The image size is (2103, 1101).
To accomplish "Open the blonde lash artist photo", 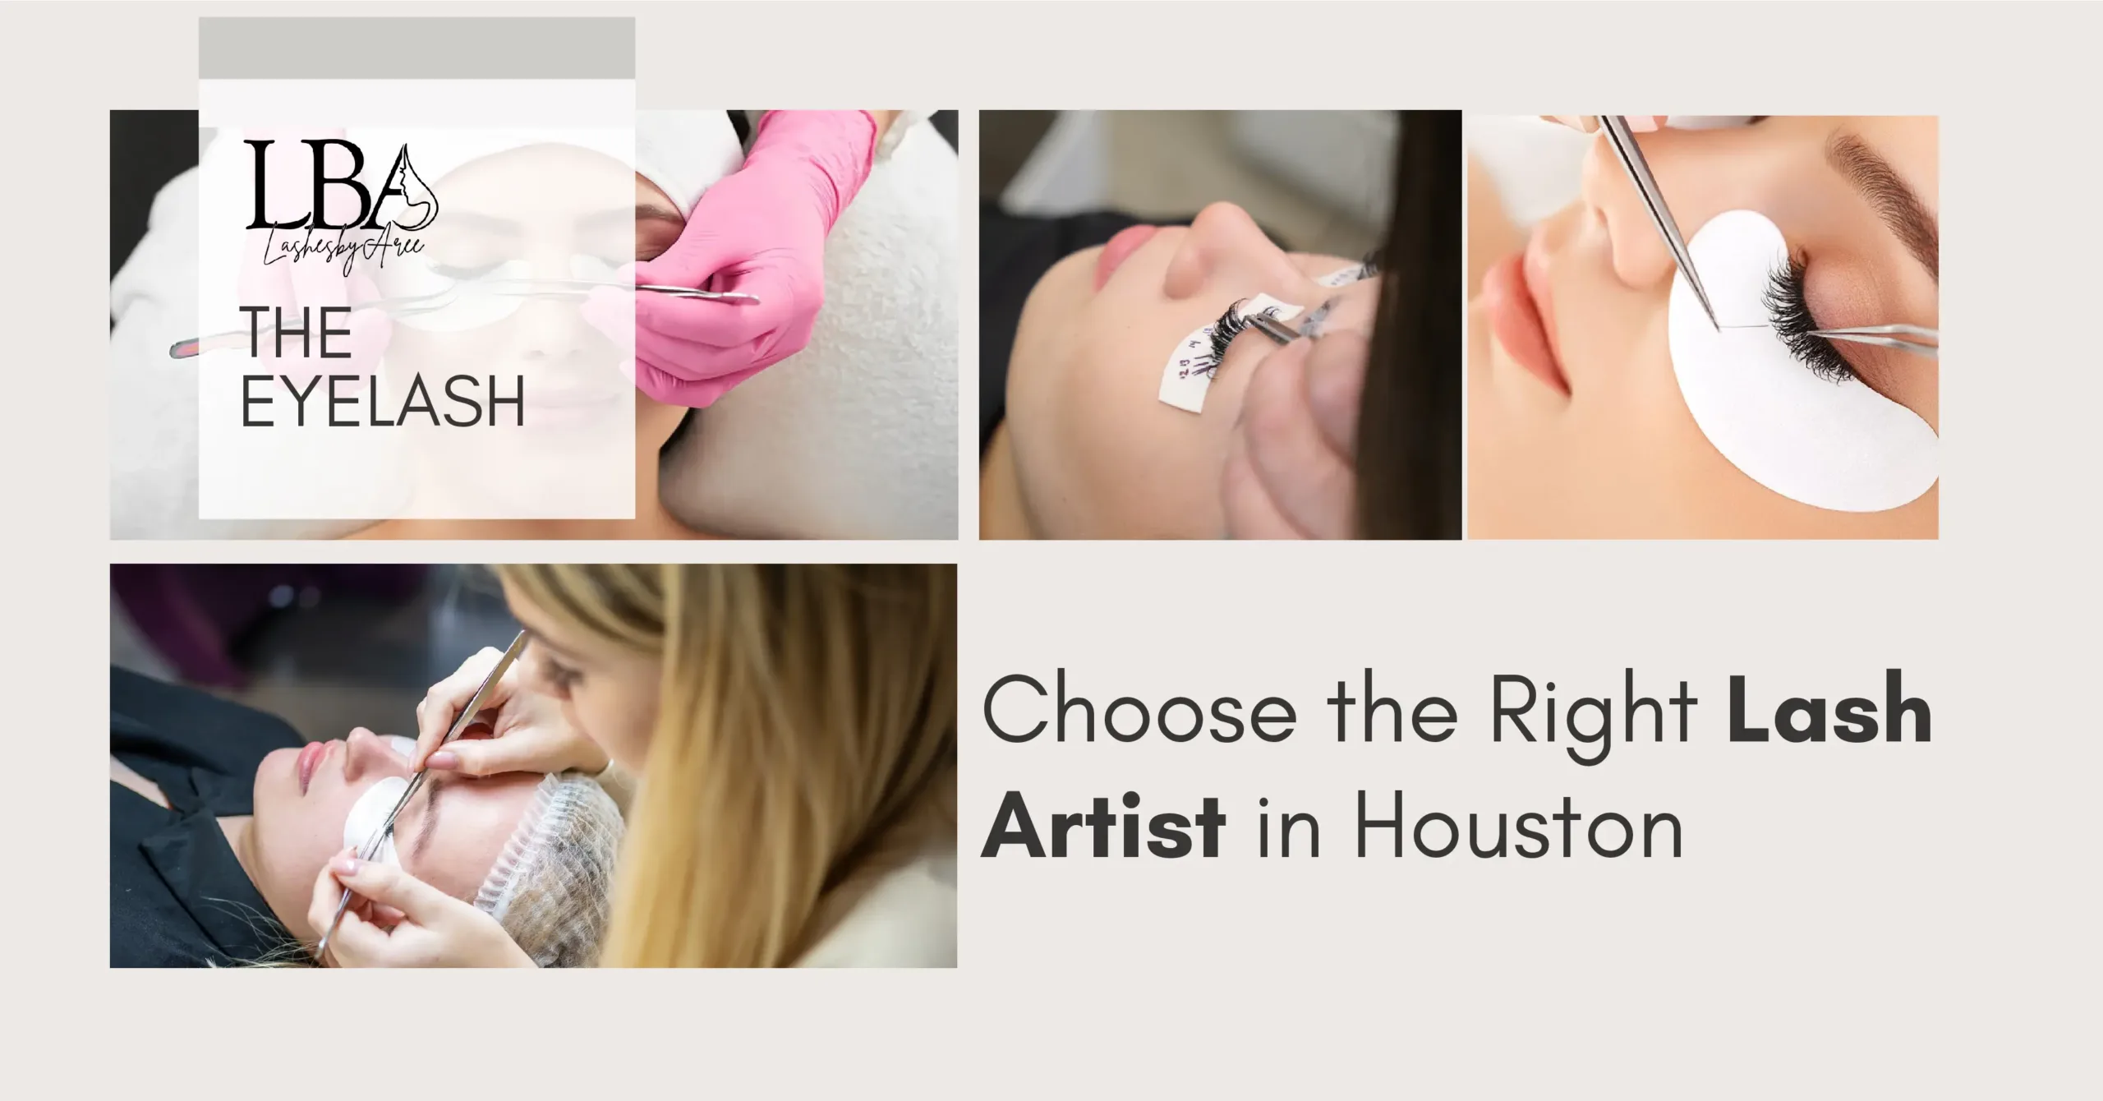I will (533, 765).
